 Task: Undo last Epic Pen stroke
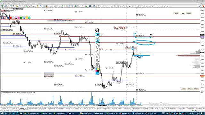(97, 54)
